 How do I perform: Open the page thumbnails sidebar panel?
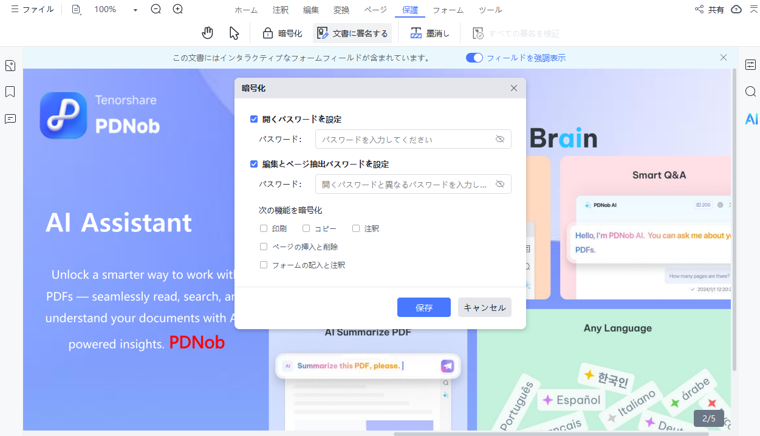tap(10, 66)
